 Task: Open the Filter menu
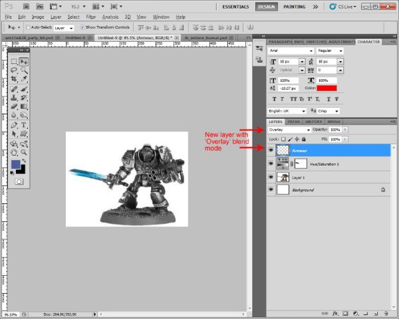(90, 16)
